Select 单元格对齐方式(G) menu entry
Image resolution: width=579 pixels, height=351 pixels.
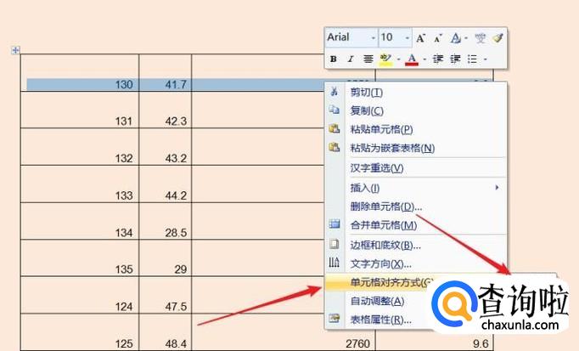click(391, 283)
